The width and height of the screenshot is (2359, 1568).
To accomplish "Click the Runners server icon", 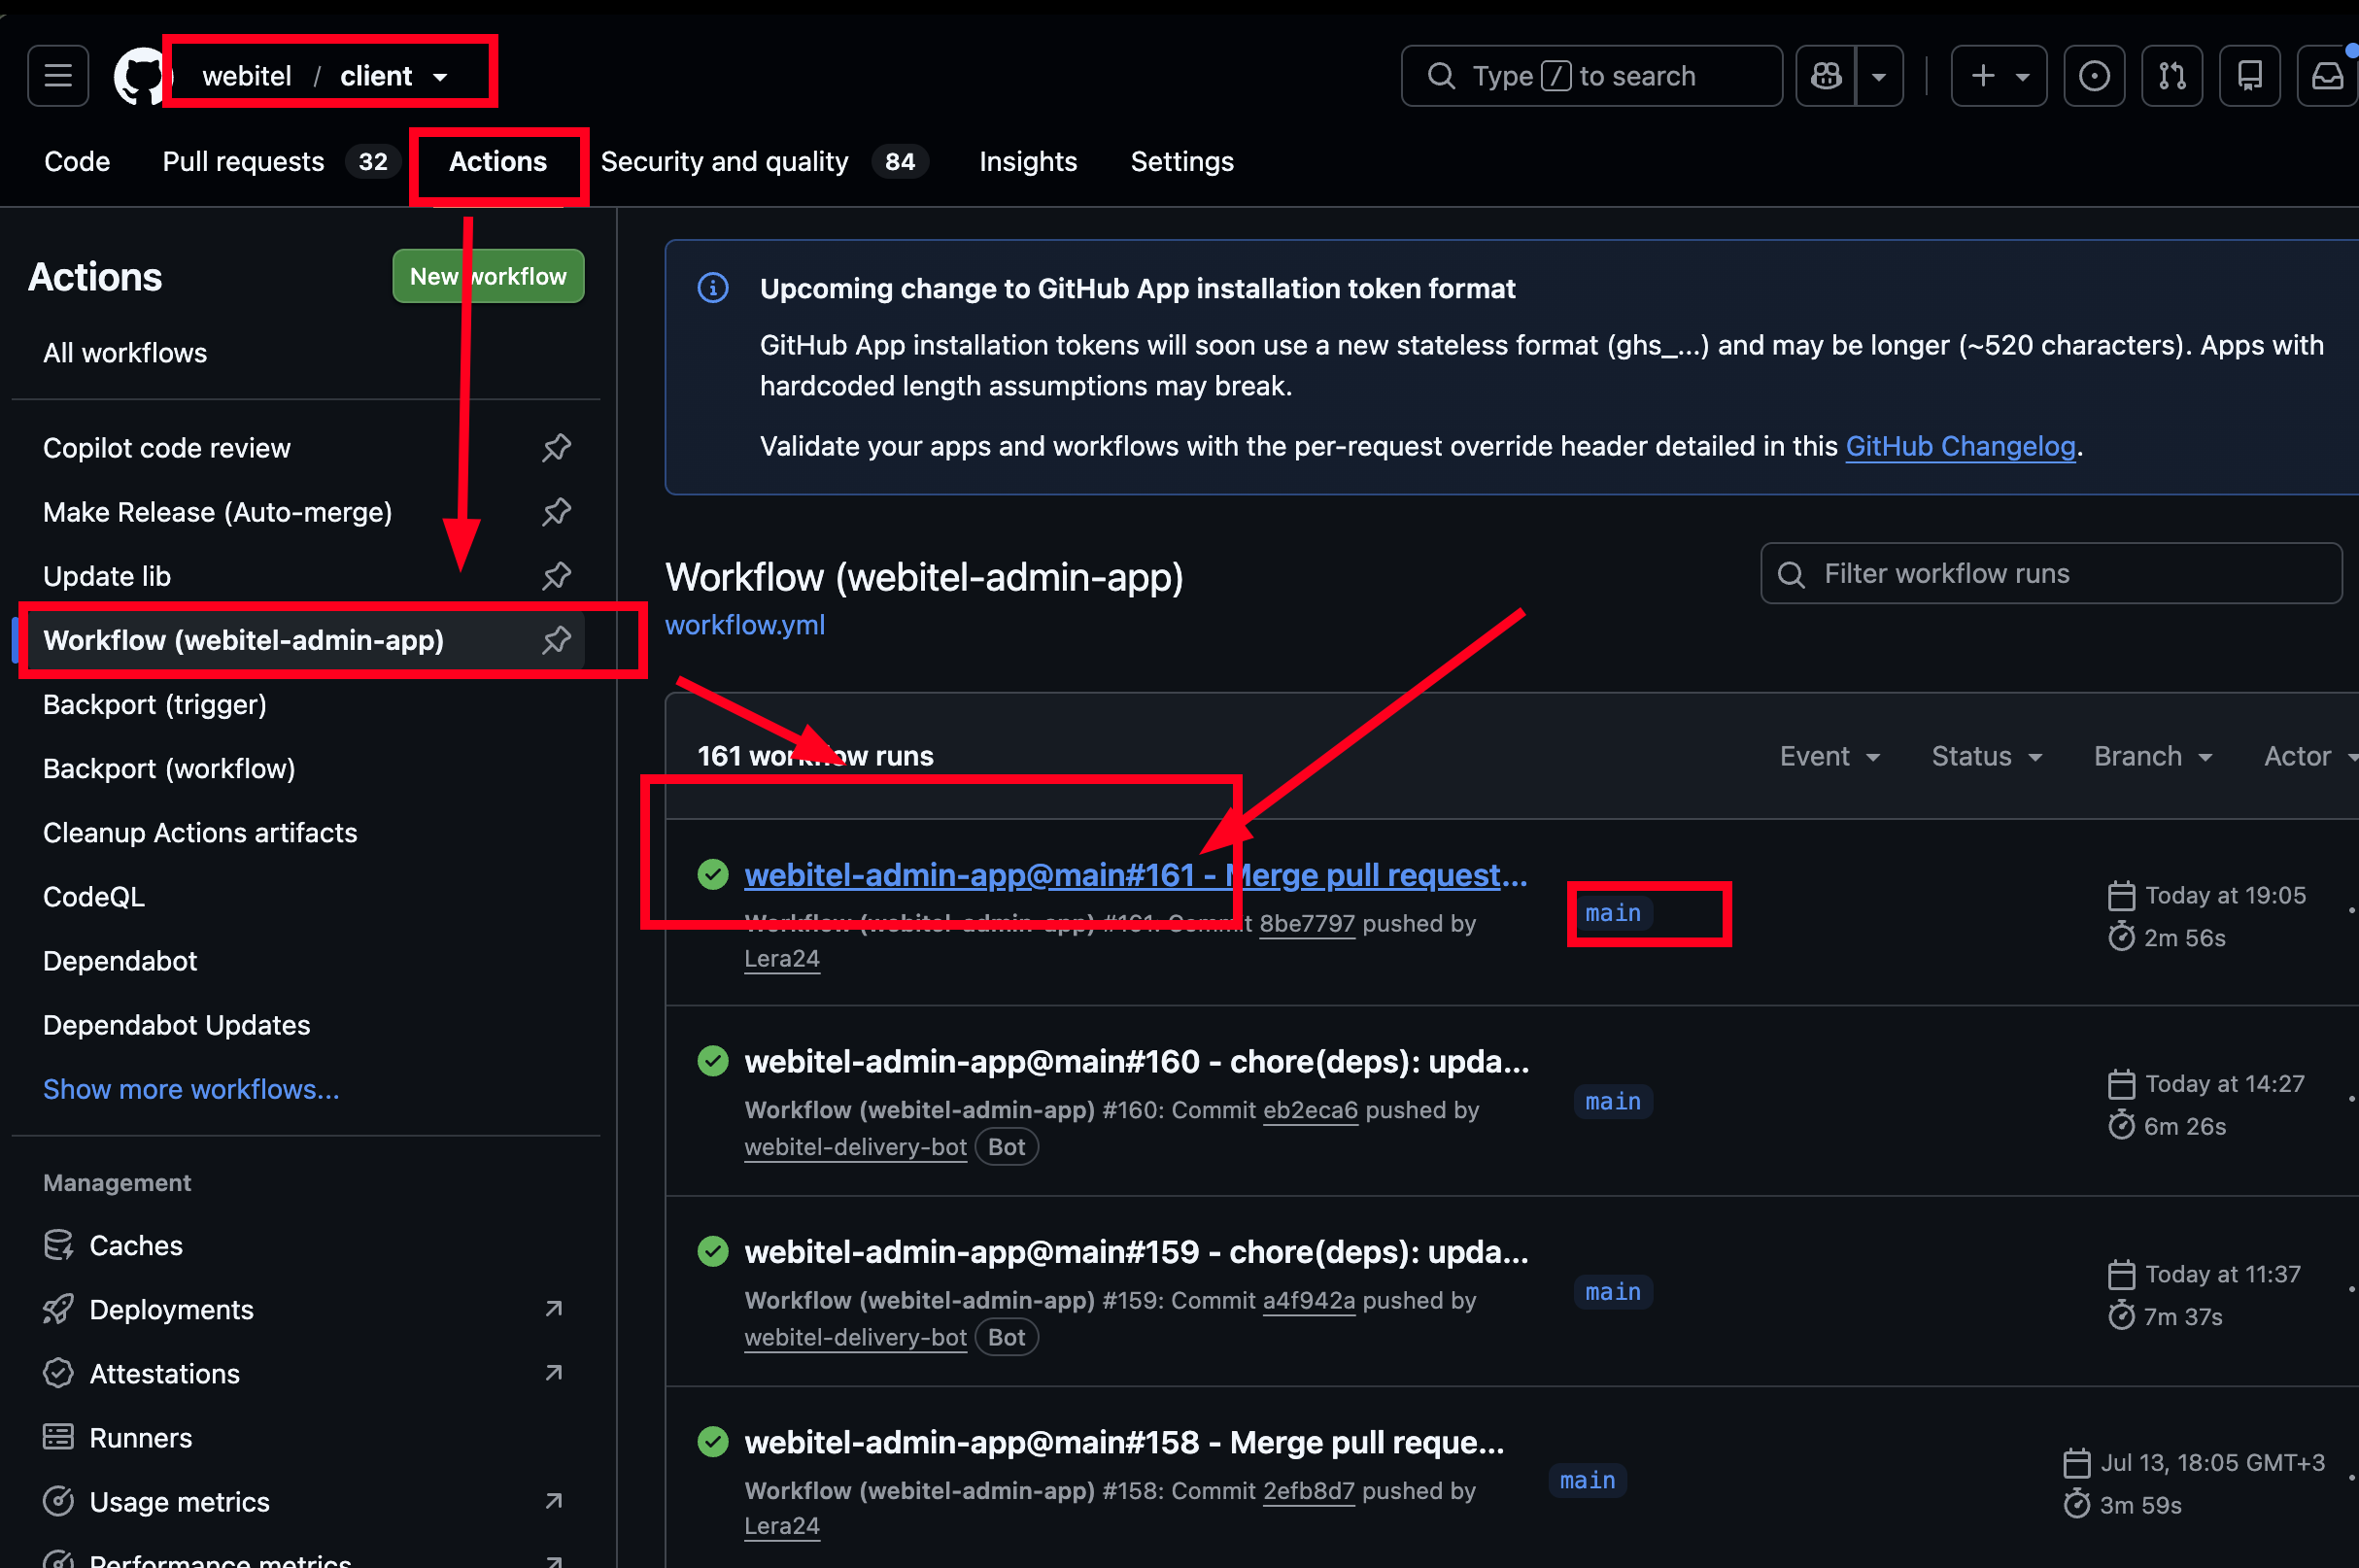I will (x=58, y=1437).
